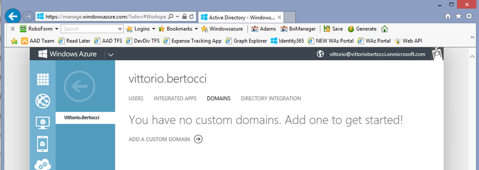Select the Active Directory - Windows tab

[241, 17]
